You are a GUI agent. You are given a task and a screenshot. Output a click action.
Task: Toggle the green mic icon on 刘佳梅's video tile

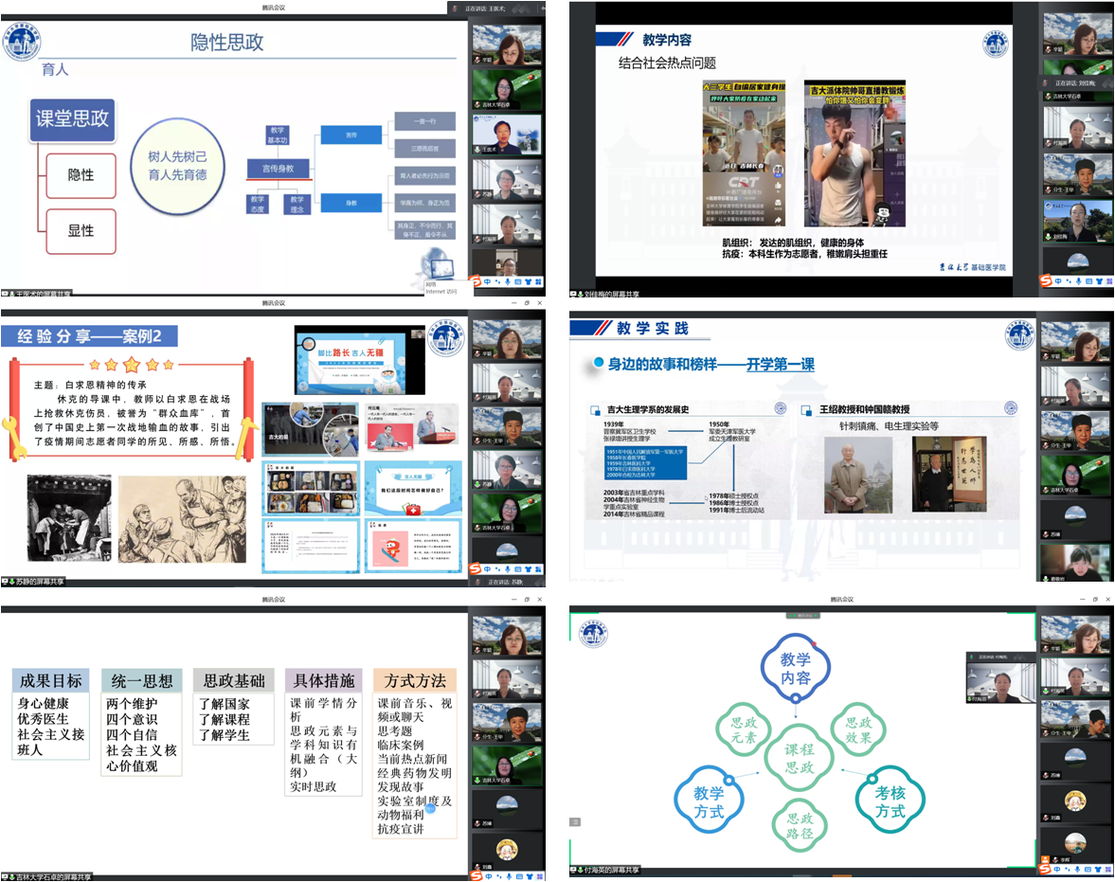(1049, 238)
